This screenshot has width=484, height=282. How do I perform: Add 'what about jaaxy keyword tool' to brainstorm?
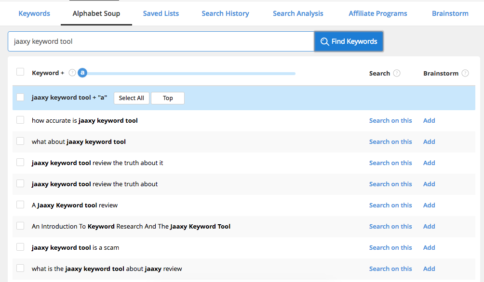point(429,142)
